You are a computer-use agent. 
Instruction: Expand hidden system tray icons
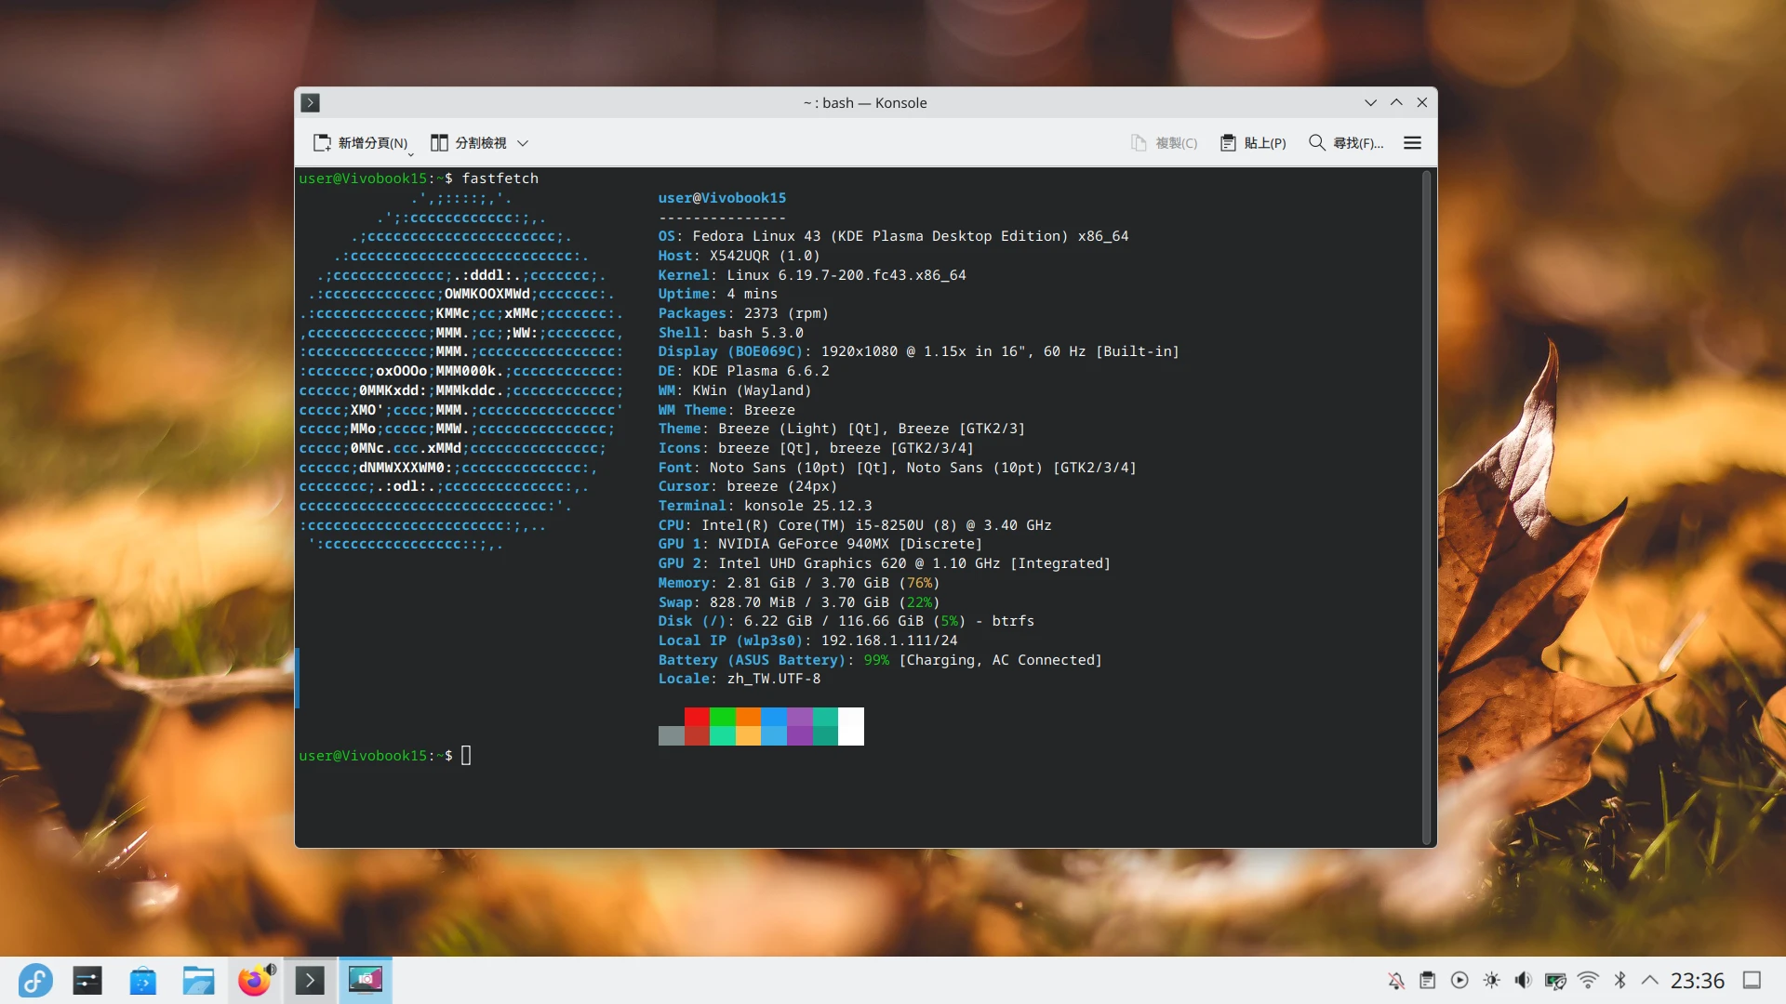(1650, 980)
